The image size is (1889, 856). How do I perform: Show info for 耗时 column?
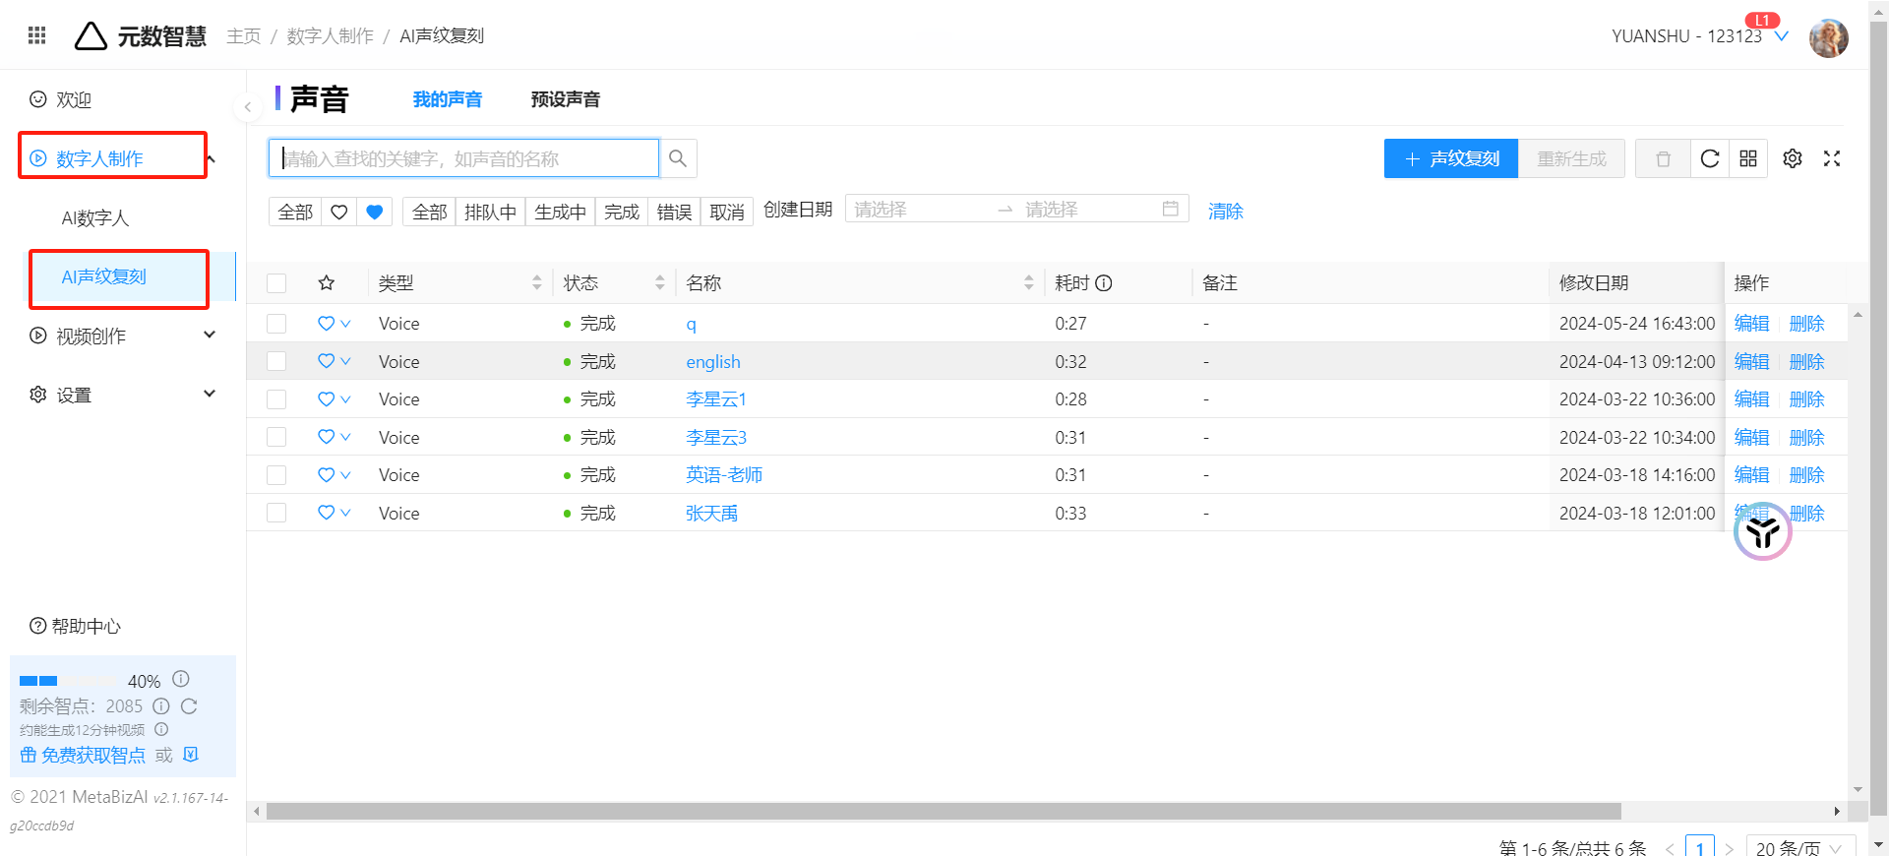(x=1104, y=283)
